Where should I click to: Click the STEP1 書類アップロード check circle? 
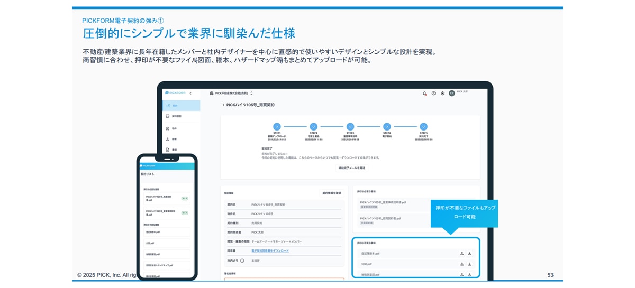[277, 127]
